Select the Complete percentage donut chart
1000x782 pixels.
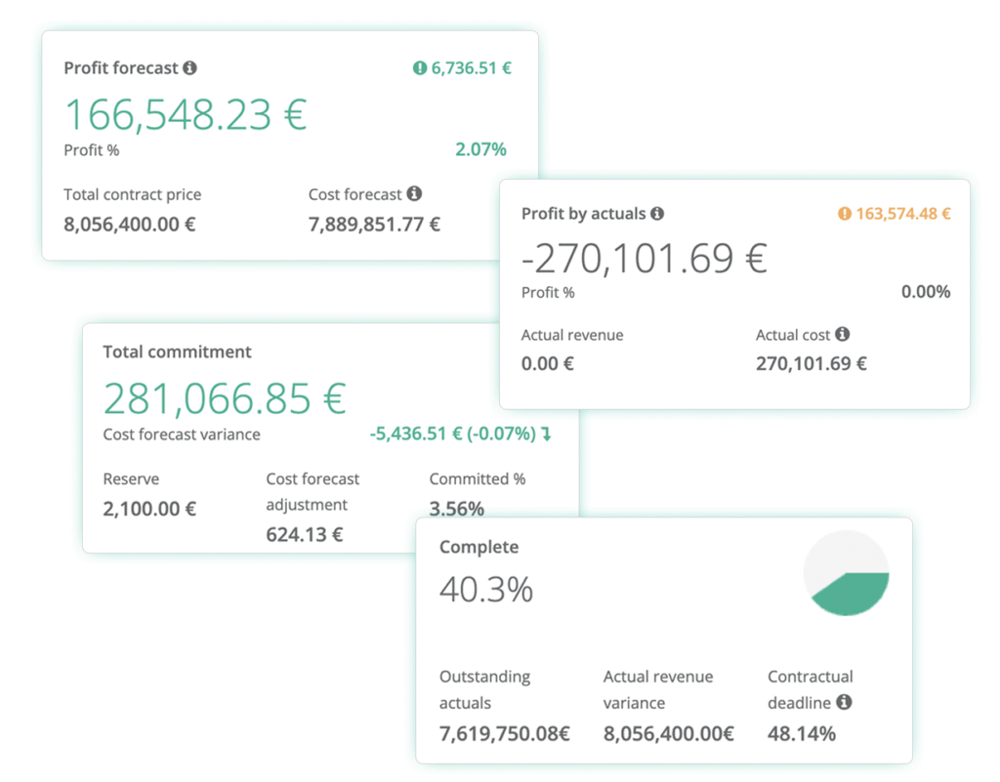(846, 573)
